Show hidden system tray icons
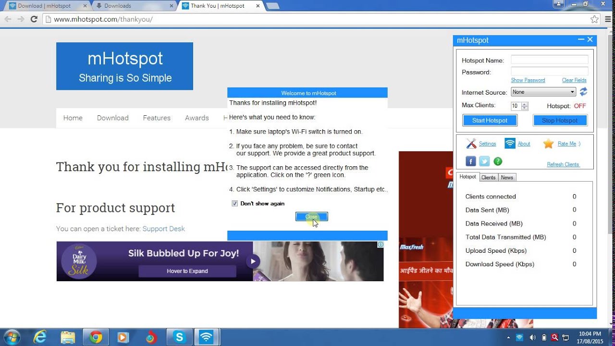This screenshot has width=615, height=346. tap(509, 337)
